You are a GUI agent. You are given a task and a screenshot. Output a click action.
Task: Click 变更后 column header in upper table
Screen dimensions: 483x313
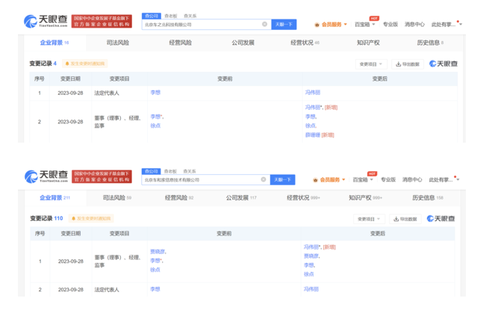380,79
